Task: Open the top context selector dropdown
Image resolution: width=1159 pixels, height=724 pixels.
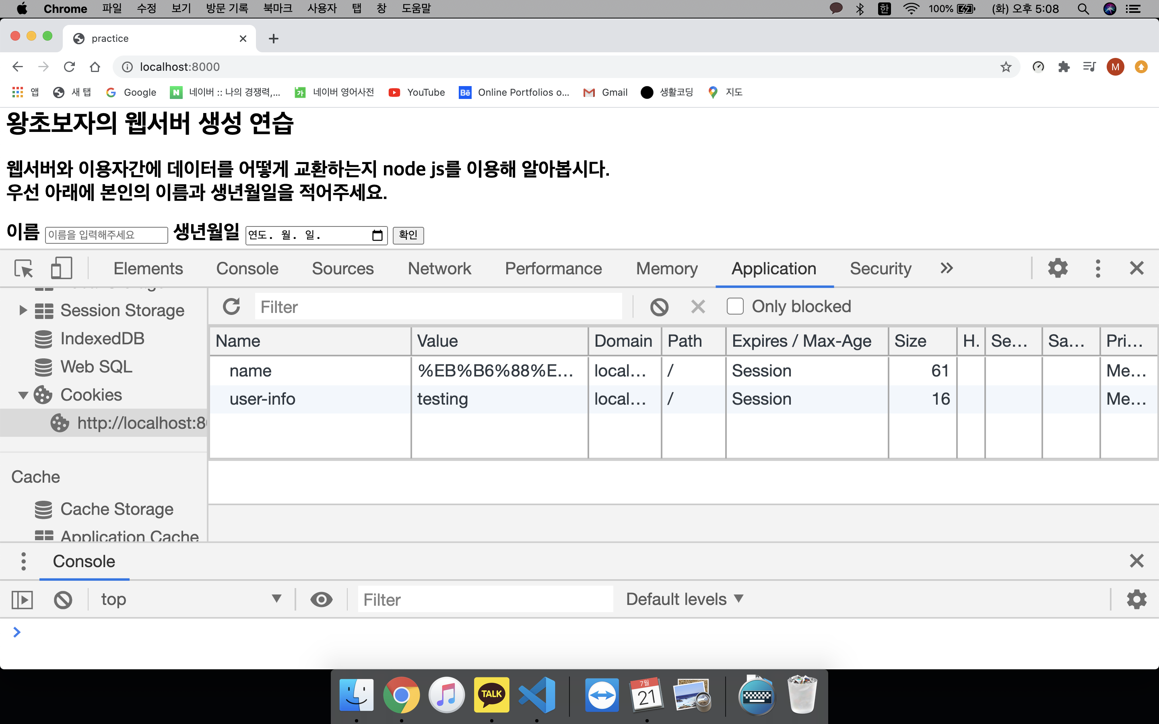Action: (190, 599)
